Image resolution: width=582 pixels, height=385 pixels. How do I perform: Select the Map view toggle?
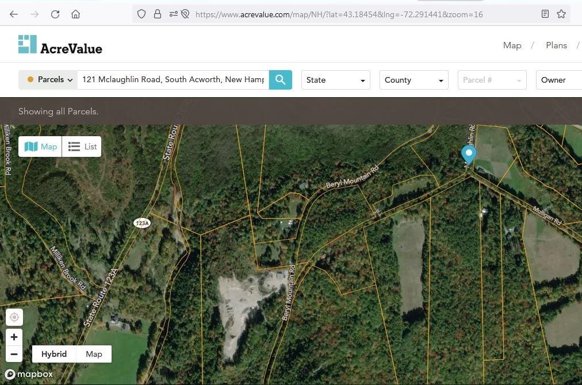pyautogui.click(x=40, y=147)
